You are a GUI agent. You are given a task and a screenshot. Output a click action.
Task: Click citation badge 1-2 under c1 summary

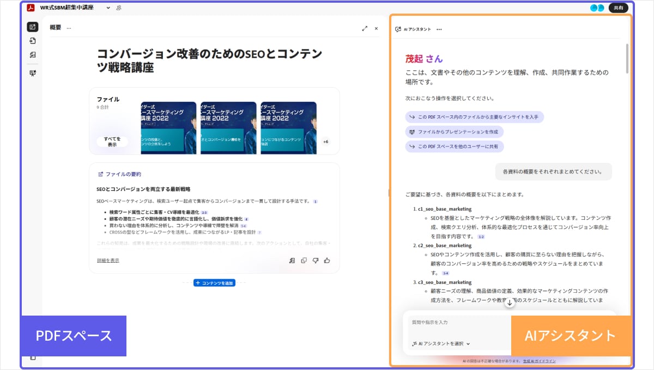[481, 237]
